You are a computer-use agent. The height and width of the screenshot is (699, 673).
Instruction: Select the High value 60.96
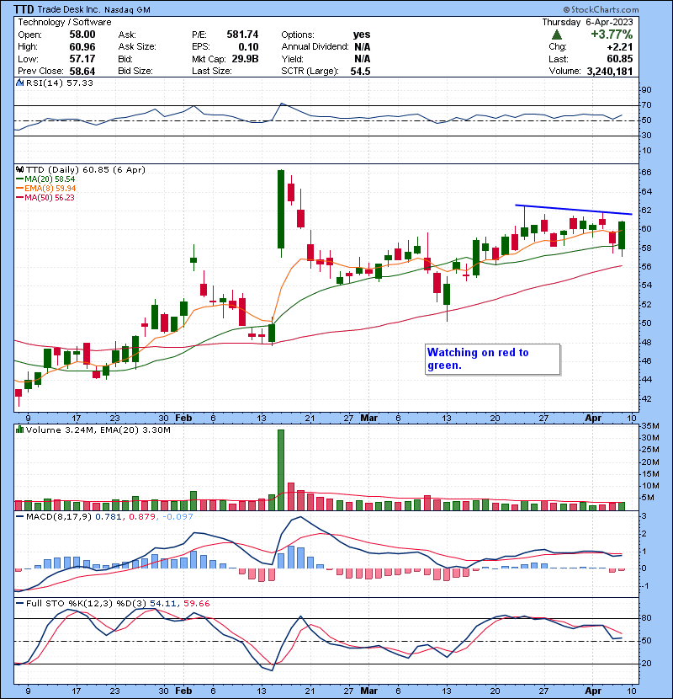[x=82, y=46]
